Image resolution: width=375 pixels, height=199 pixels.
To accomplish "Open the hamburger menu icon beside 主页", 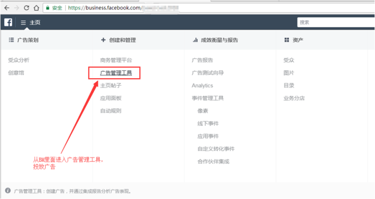I will click(23, 22).
